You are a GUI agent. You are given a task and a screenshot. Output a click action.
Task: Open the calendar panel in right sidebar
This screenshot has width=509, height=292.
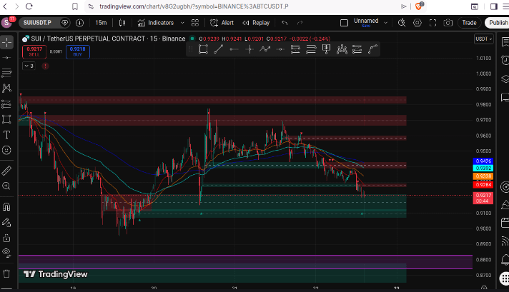505,223
